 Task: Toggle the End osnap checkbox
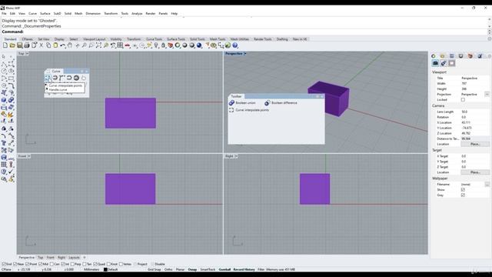coord(4,264)
